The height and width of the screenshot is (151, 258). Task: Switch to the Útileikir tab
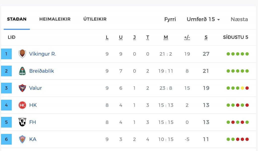[95, 19]
